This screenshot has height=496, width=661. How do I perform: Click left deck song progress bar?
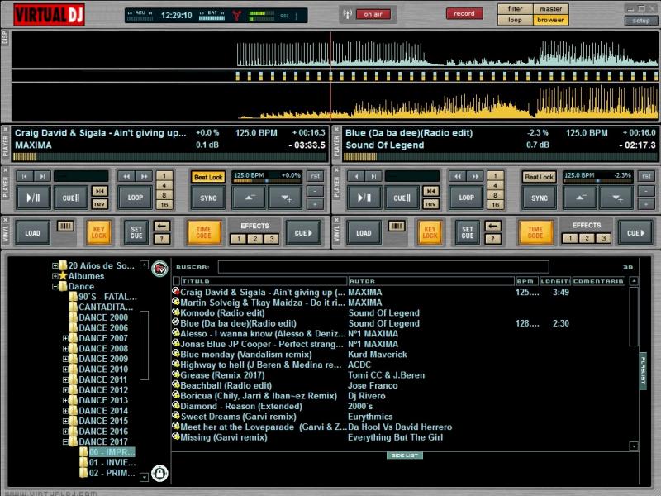170,157
